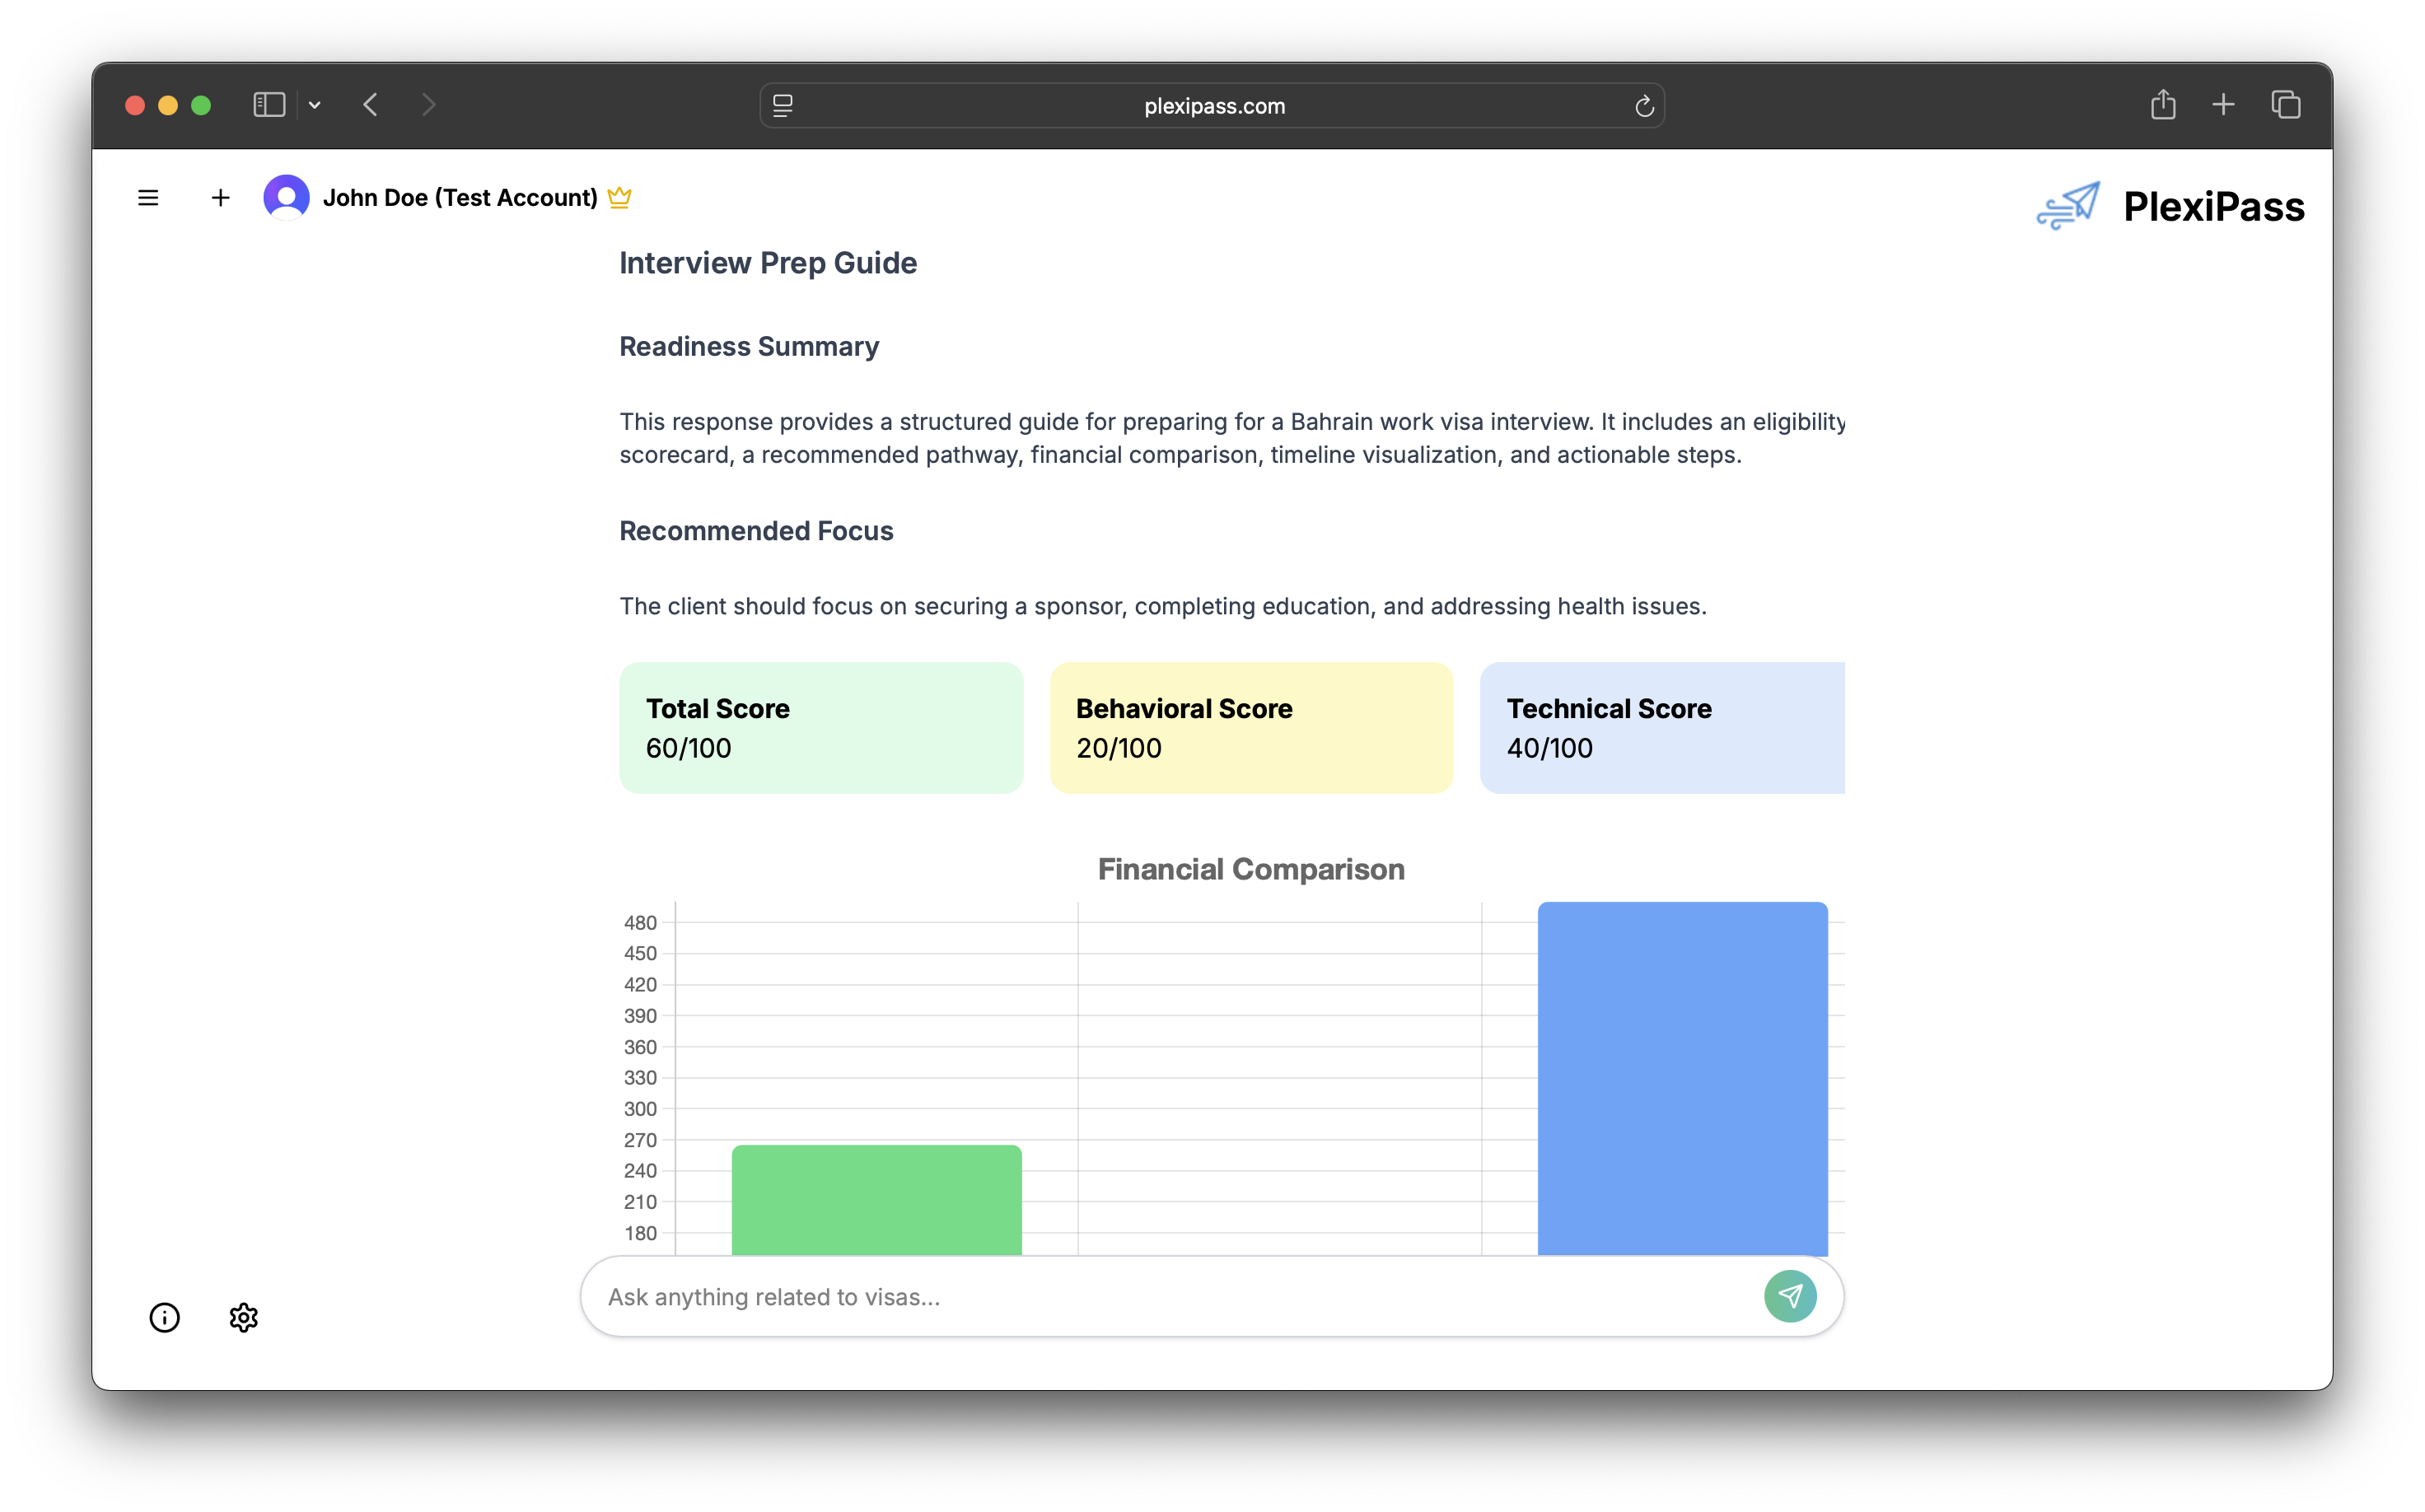Open the hamburger menu icon
This screenshot has width=2425, height=1512.
click(148, 198)
